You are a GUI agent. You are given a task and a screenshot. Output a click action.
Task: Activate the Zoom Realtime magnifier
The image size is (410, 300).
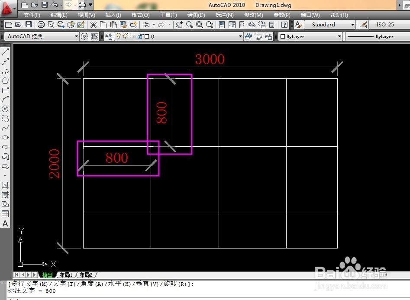click(190, 25)
